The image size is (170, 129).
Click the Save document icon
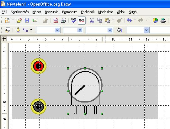point(27,20)
